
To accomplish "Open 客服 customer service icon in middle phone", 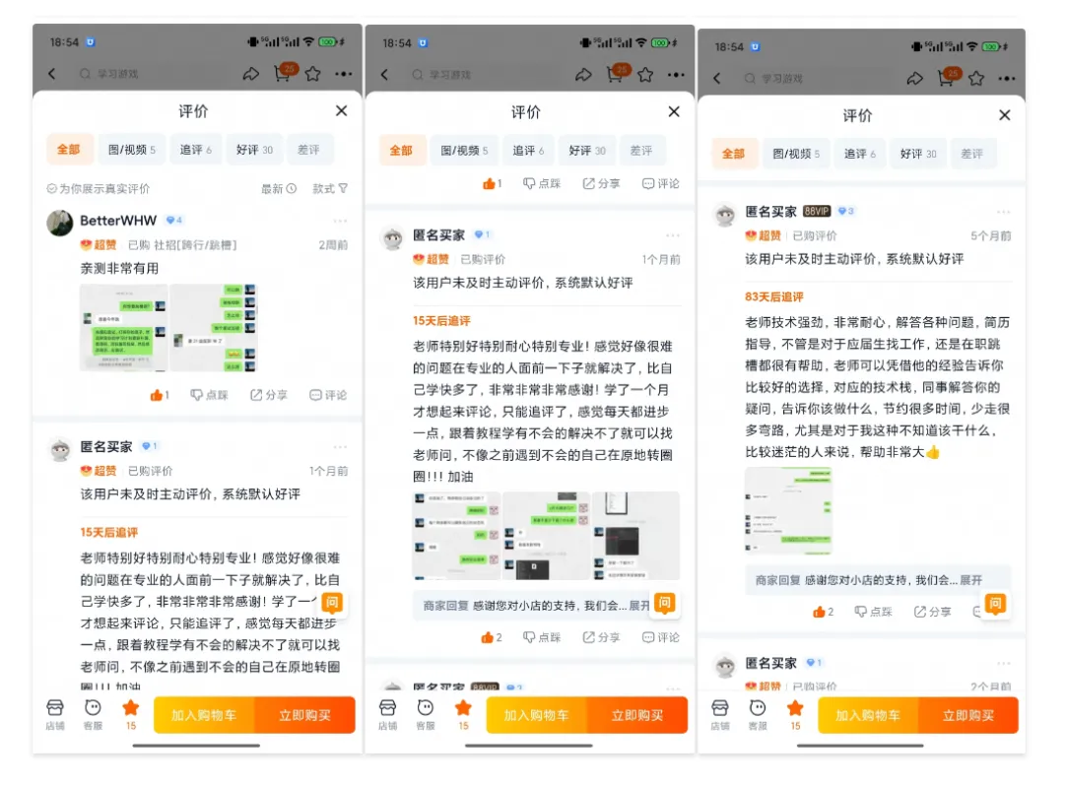I will pos(426,714).
